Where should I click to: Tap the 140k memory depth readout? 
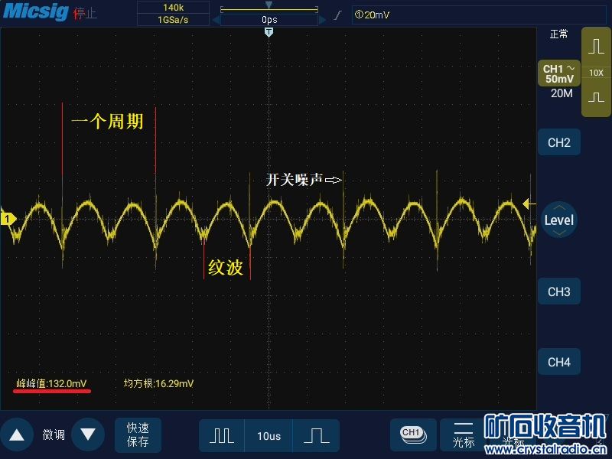[173, 8]
